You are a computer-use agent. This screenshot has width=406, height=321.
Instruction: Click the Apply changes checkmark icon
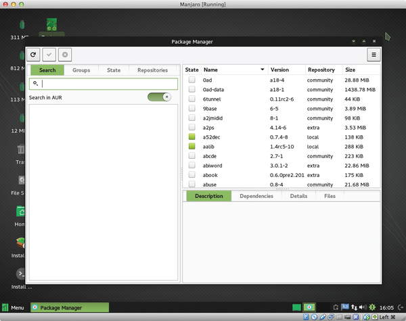coord(49,55)
